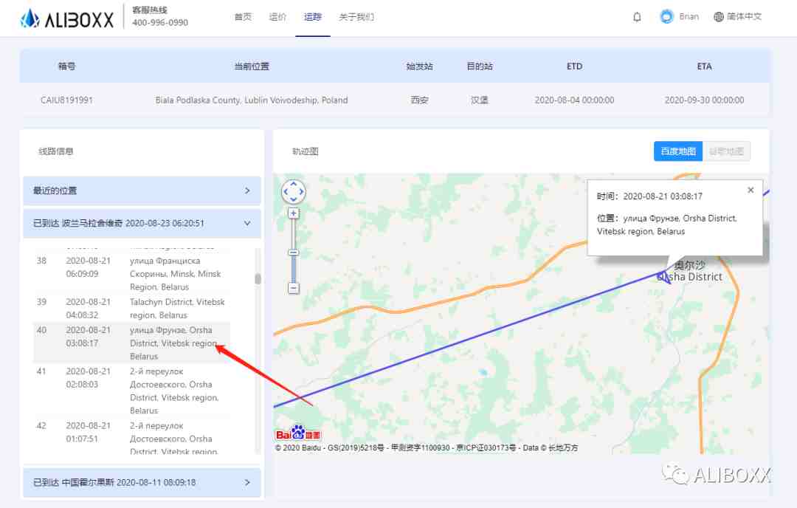The width and height of the screenshot is (797, 508).
Task: Click the Baidu map logo
Action: click(298, 433)
